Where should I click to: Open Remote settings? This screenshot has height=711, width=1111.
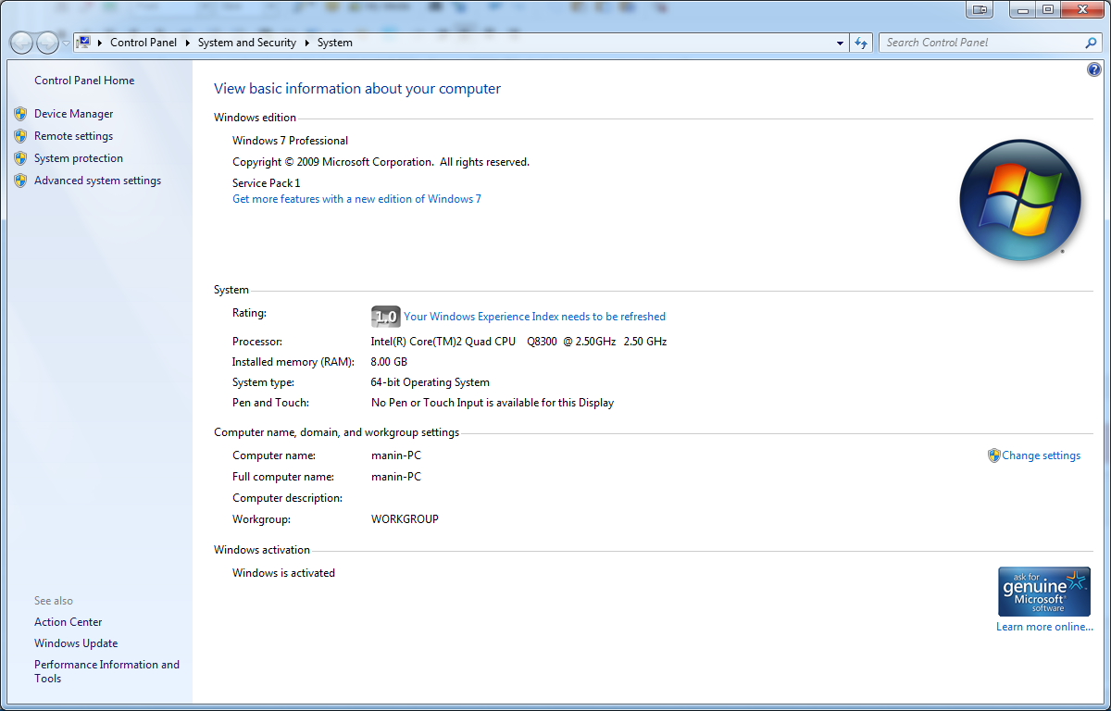pyautogui.click(x=74, y=136)
